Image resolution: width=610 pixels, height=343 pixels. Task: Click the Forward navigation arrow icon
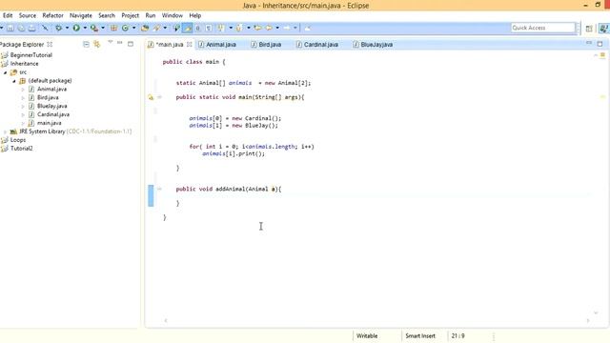(x=287, y=28)
